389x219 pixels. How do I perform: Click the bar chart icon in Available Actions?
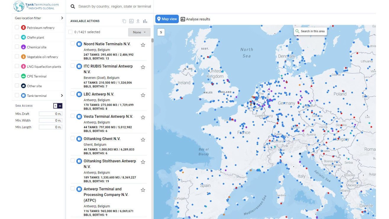[x=145, y=21]
